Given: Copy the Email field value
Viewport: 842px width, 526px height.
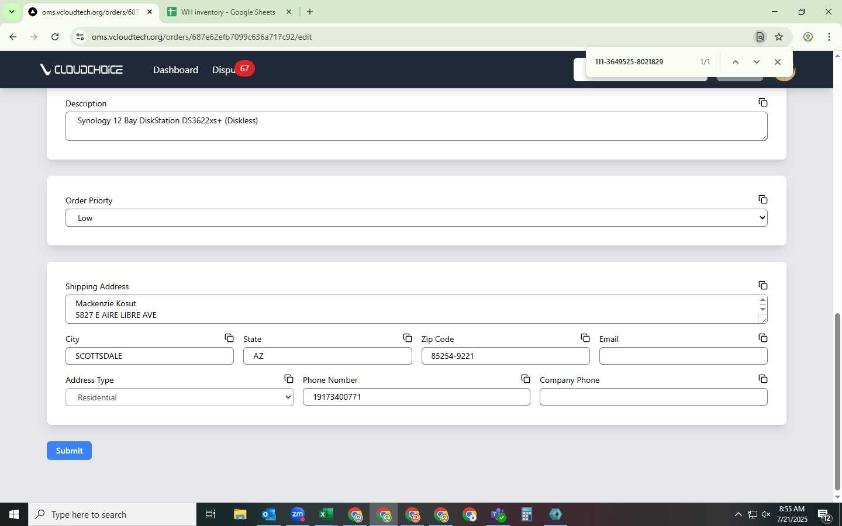Looking at the screenshot, I should [x=762, y=338].
